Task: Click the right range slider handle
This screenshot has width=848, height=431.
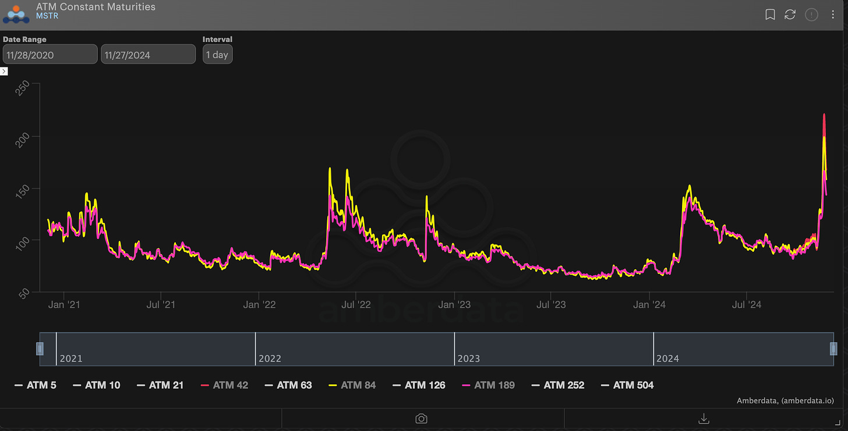Action: (x=833, y=348)
